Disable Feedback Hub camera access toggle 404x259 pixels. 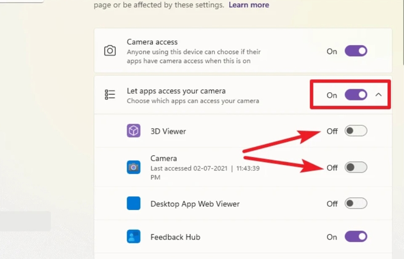(356, 237)
